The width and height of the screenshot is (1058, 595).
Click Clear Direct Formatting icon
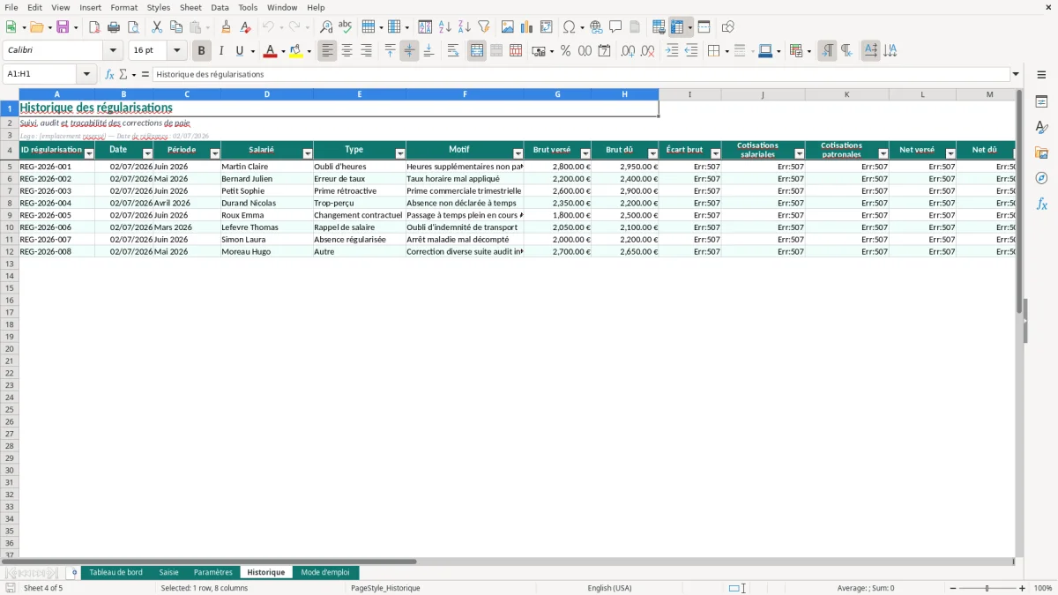coord(245,27)
